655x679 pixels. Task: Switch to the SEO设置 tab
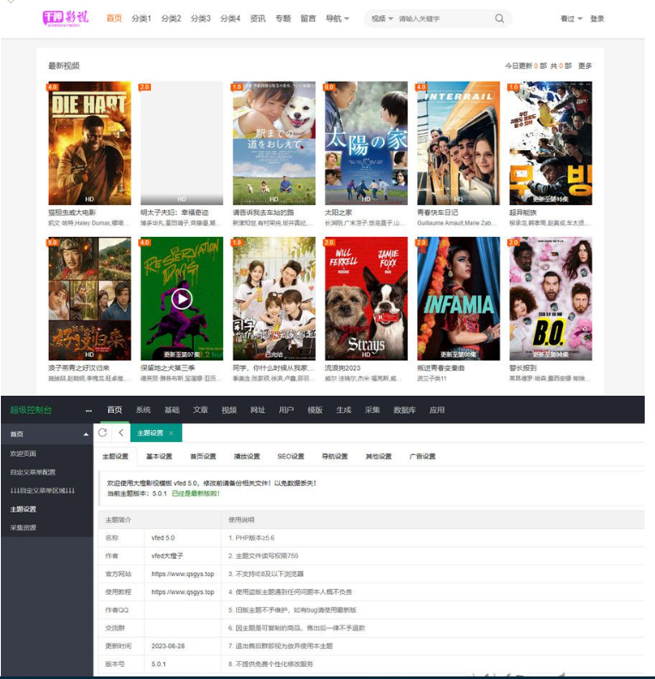[x=291, y=457]
